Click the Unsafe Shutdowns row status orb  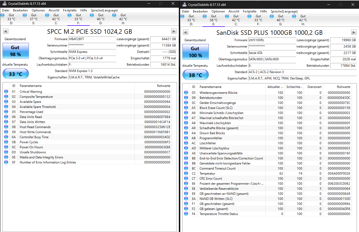pyautogui.click(x=6, y=152)
